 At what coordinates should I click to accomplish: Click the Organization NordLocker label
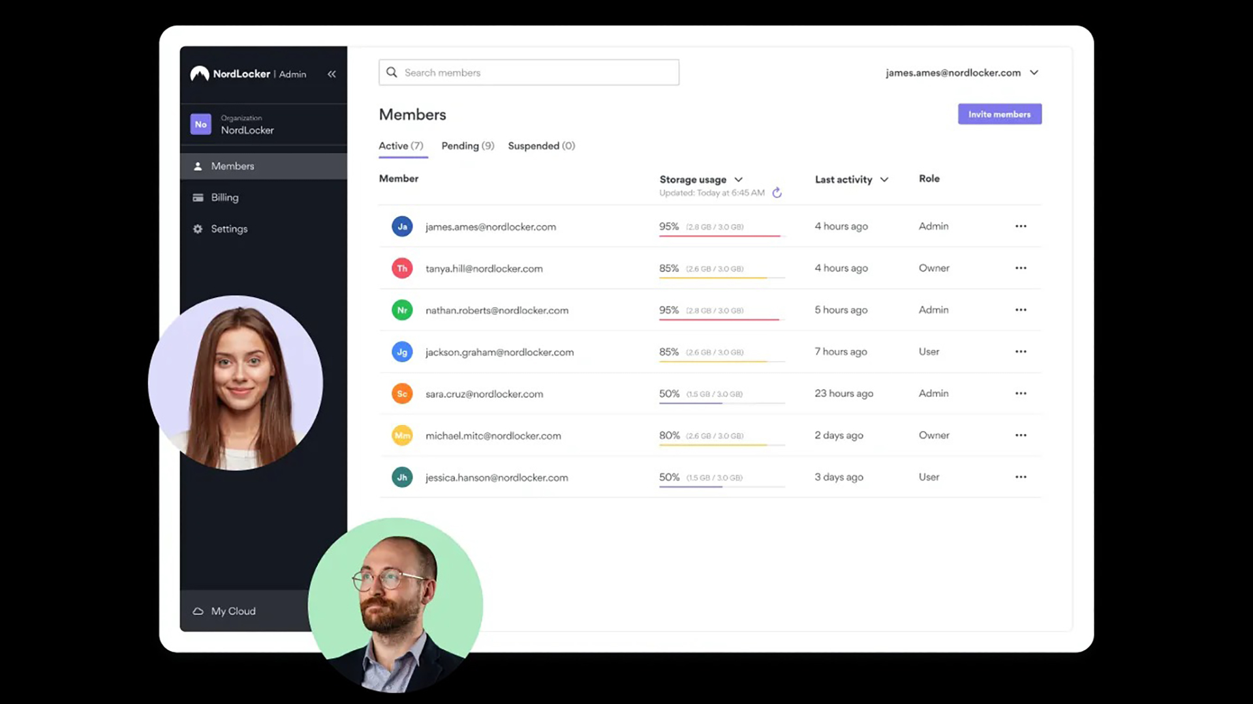247,125
